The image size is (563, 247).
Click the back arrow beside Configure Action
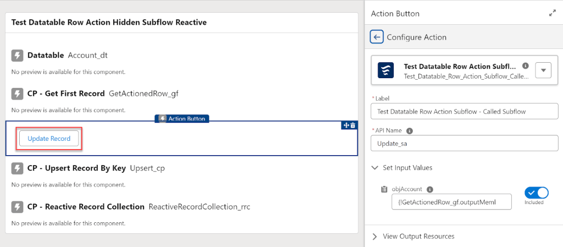377,37
